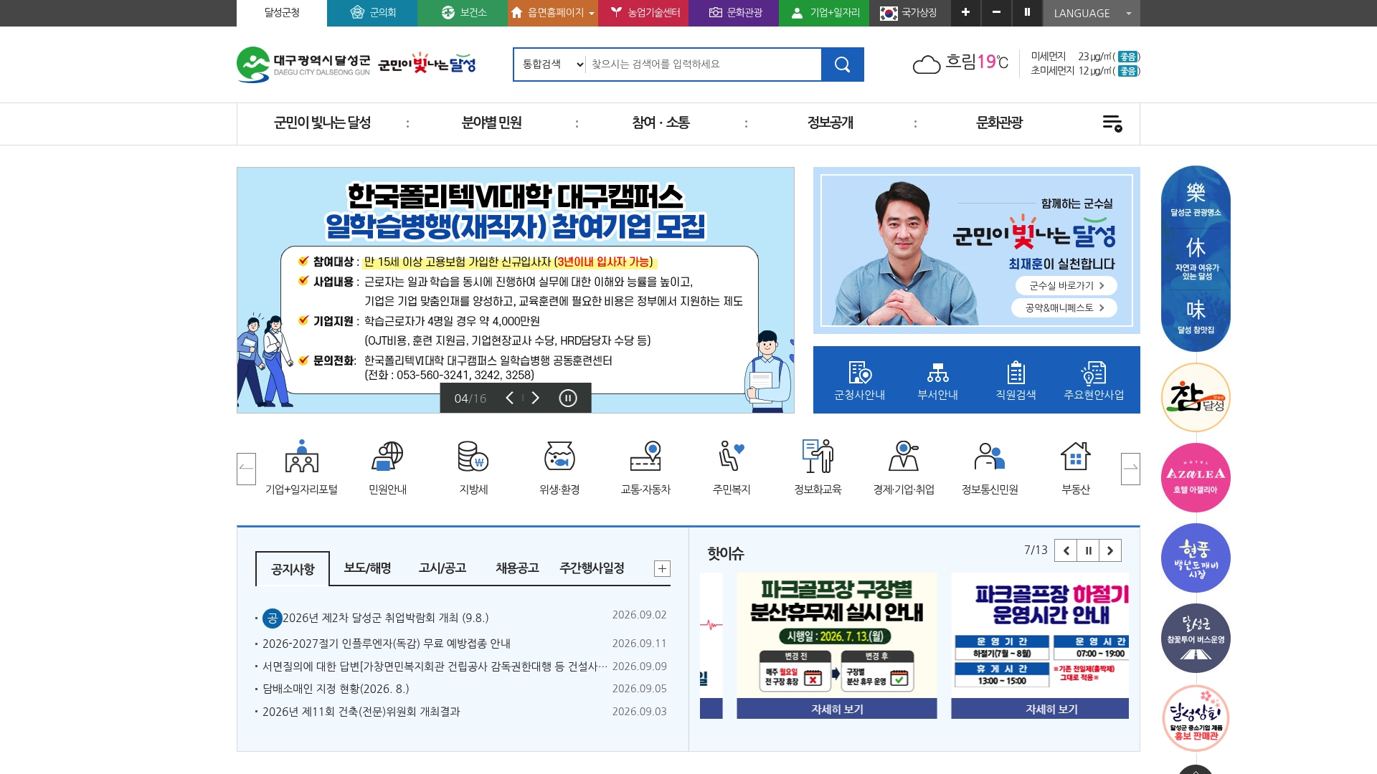Open 현풍 백년도깨비시장 round badge
This screenshot has width=1377, height=774.
pyautogui.click(x=1196, y=558)
